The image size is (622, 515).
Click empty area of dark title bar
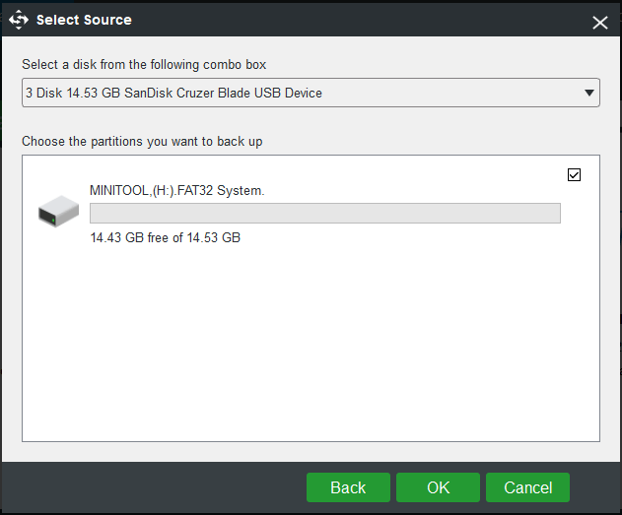click(x=357, y=20)
